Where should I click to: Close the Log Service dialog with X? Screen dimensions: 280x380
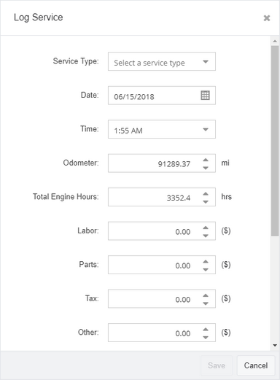[x=267, y=18]
